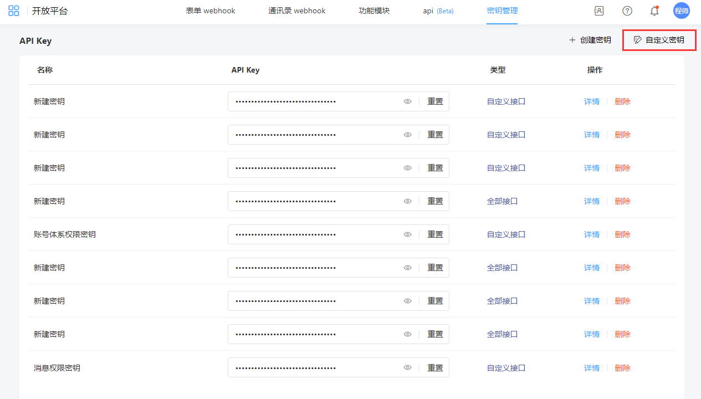Screen dimensions: 701x399
Task: Reset the 账号体系权限密钥 key via 重置
Action: coord(435,234)
